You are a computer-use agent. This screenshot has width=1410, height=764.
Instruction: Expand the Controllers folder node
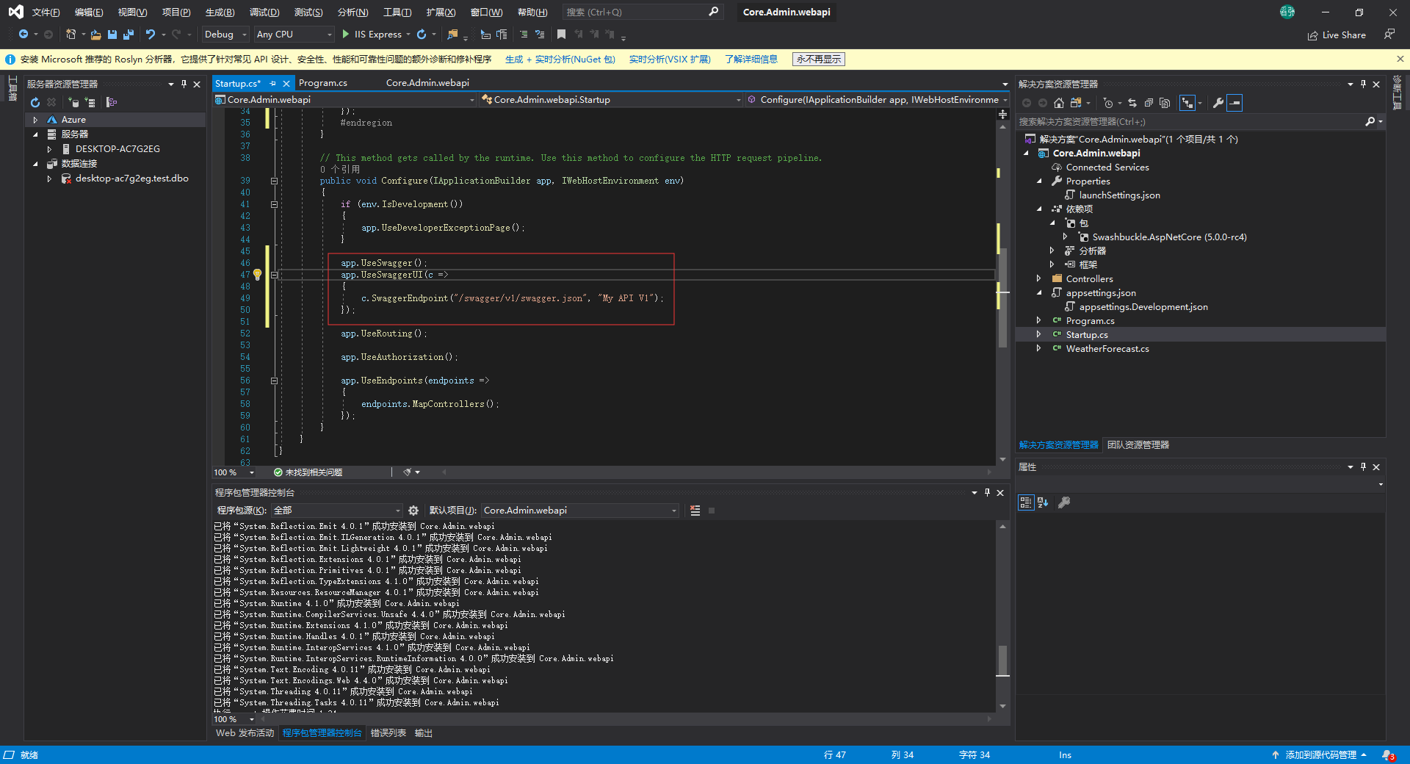1038,279
